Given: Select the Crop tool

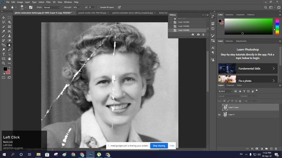Looking at the screenshot, I should coord(4,27).
